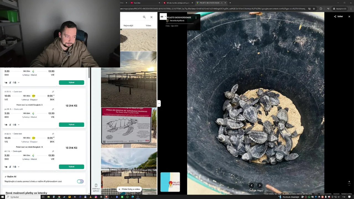Image resolution: width=354 pixels, height=199 pixels.
Task: Open Instagram from the taskbar
Action: tap(96, 197)
